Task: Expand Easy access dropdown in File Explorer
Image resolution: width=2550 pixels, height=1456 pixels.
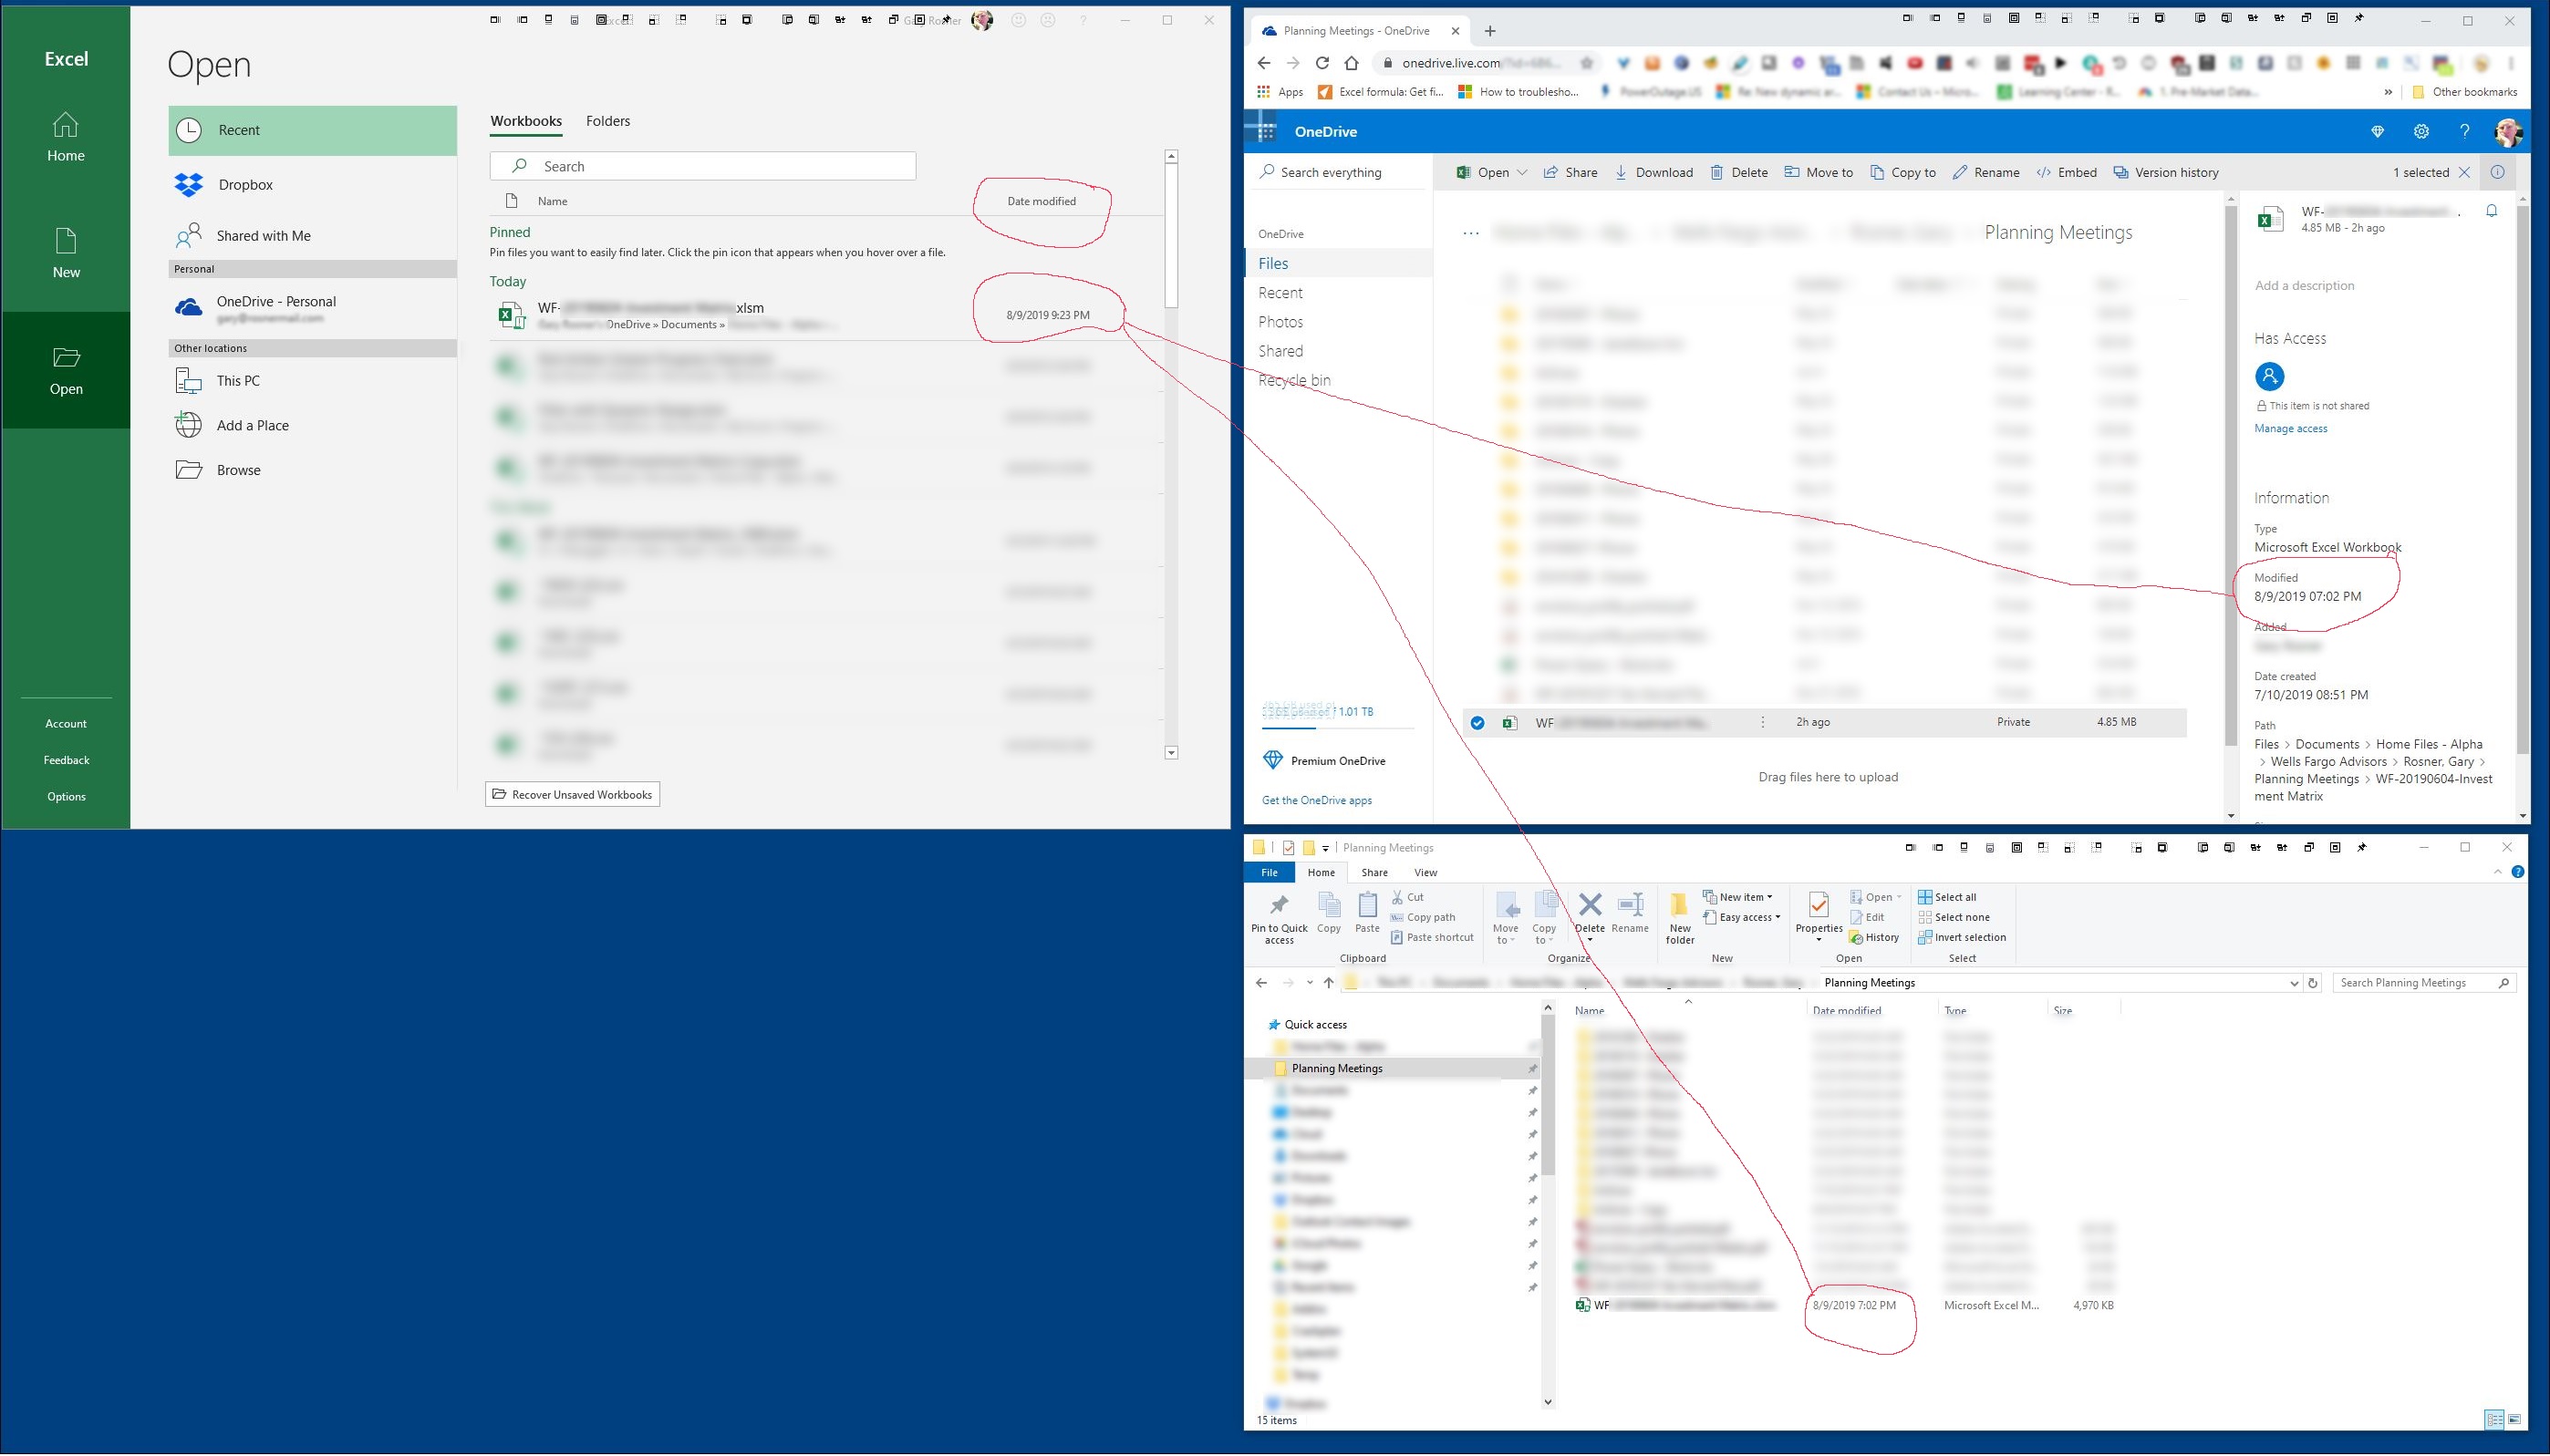Action: [1742, 917]
